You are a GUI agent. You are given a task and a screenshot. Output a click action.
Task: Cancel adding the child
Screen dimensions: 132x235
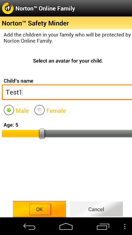(96, 209)
